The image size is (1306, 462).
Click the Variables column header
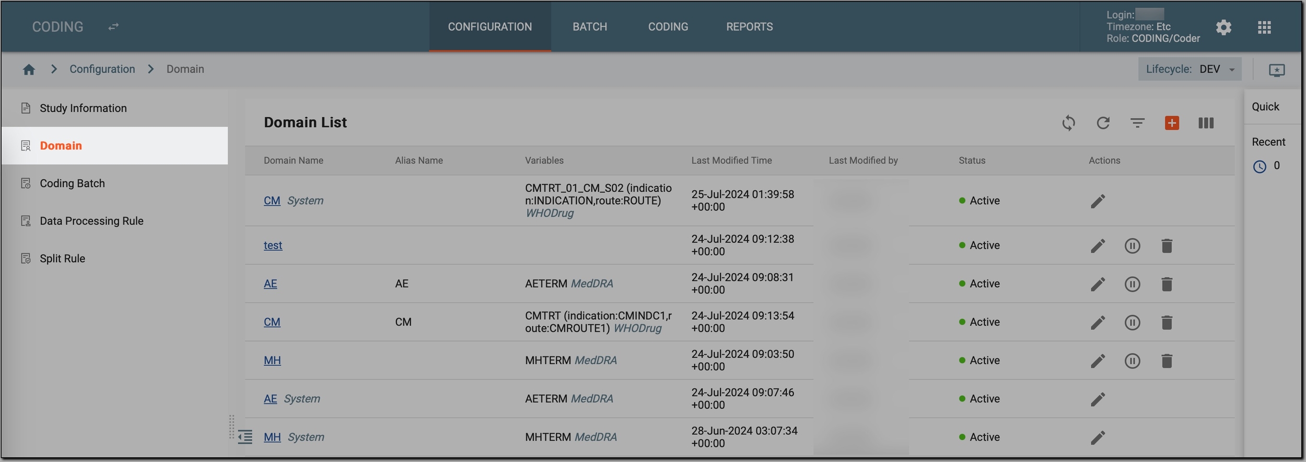point(544,160)
